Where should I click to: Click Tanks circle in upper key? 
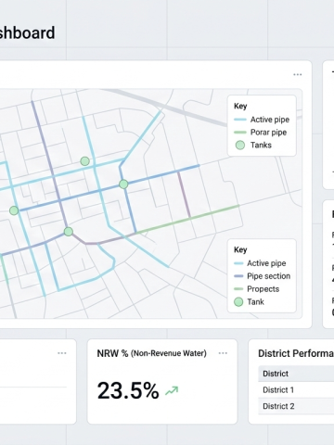click(x=240, y=145)
